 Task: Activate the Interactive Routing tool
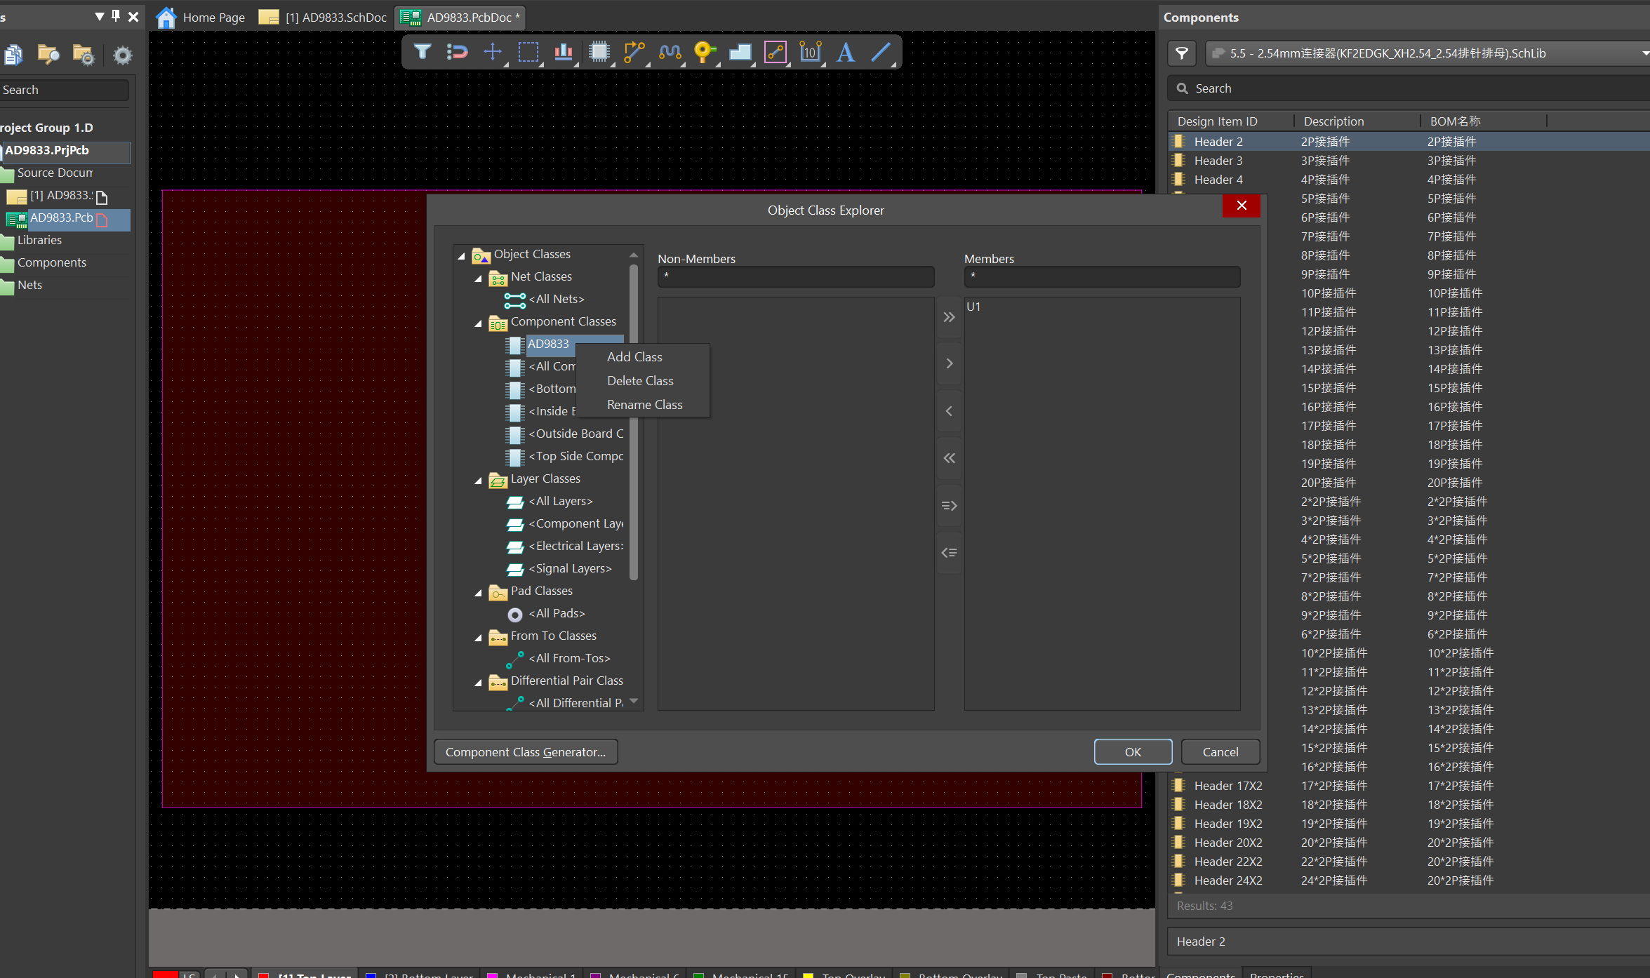pyautogui.click(x=633, y=52)
